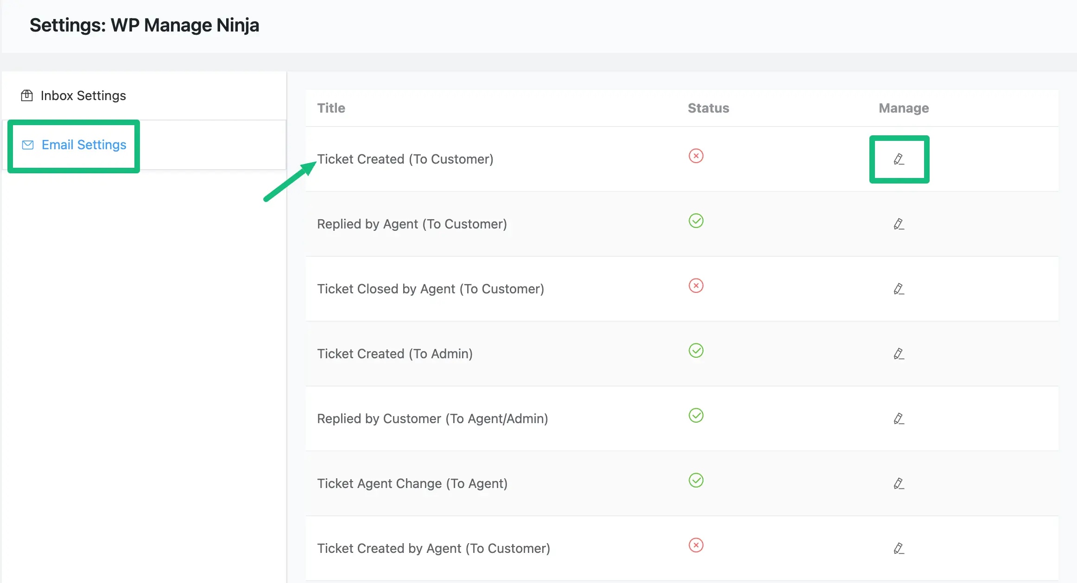Click the enabled status icon for Replied by Agent

point(696,221)
